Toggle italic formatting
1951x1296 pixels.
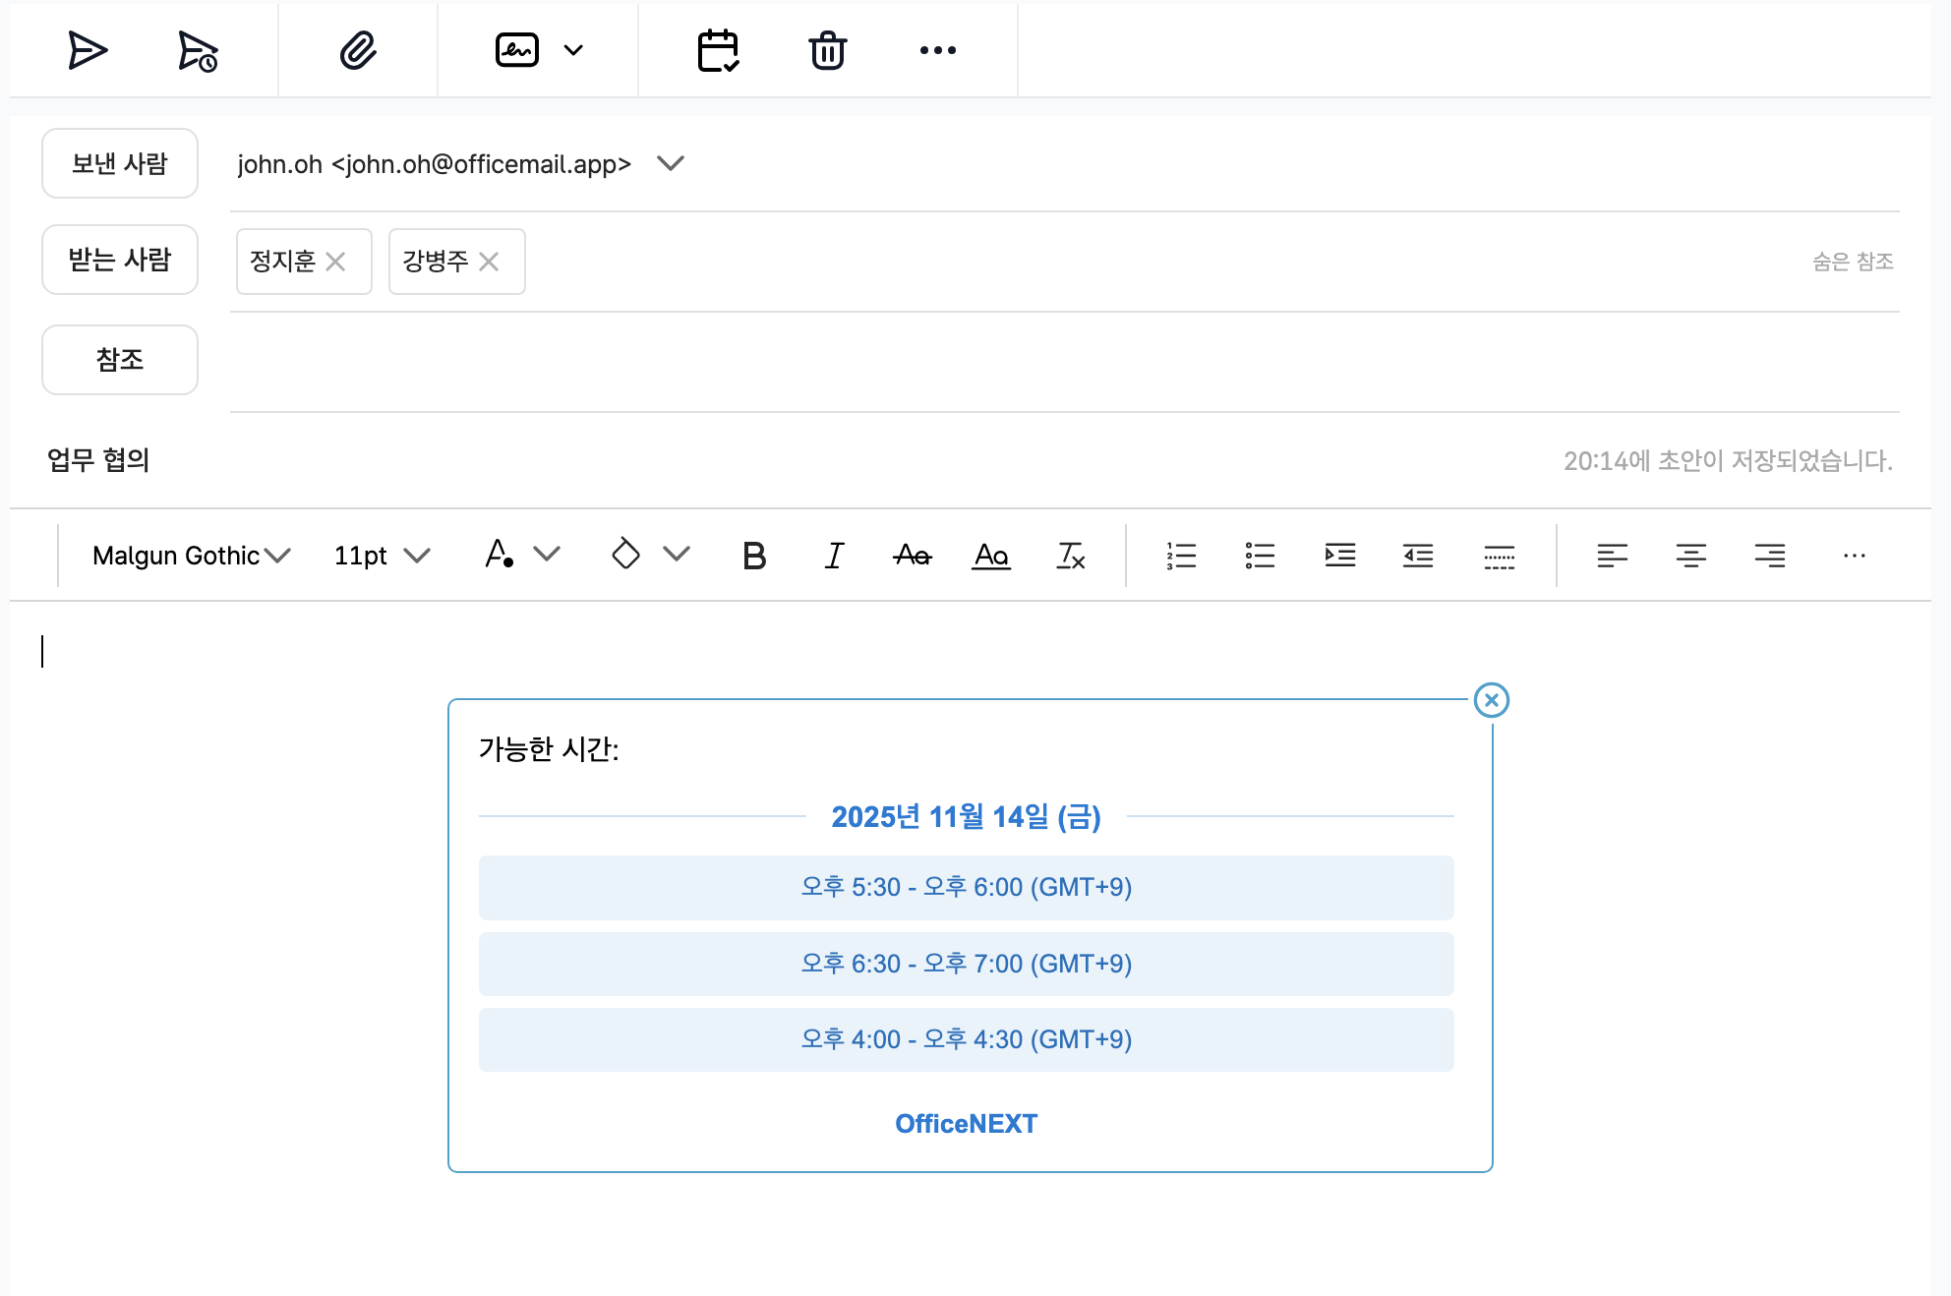click(834, 556)
